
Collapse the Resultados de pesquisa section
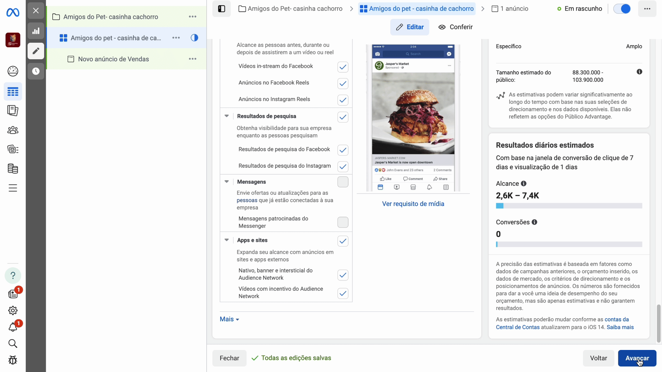[227, 116]
